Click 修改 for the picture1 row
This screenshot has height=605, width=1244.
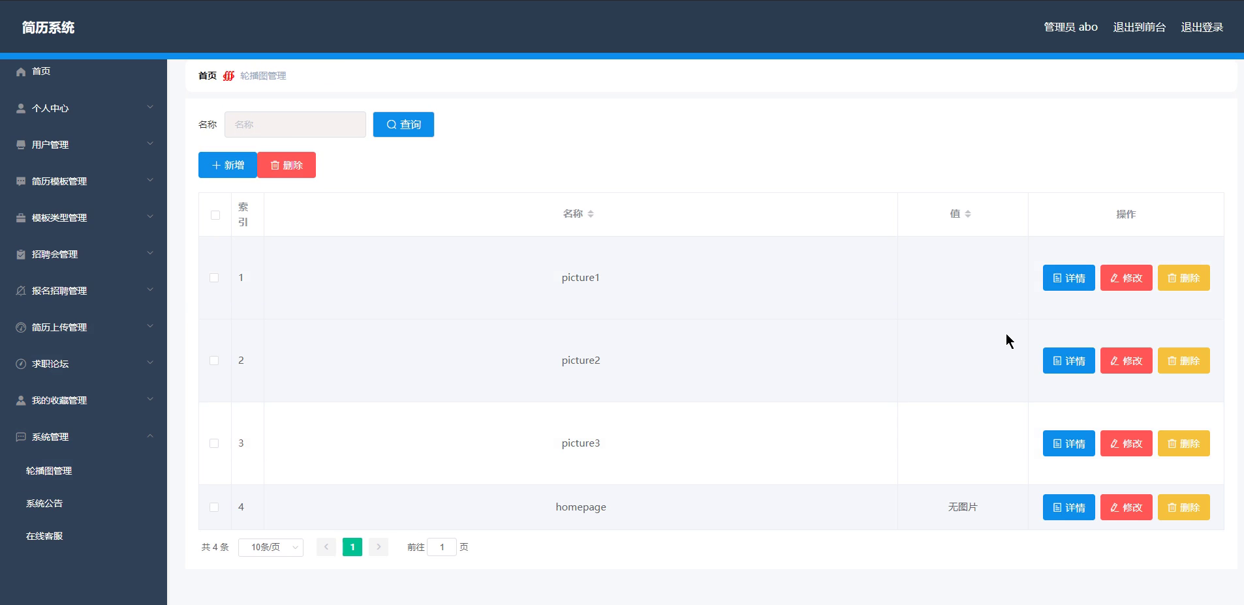tap(1126, 278)
